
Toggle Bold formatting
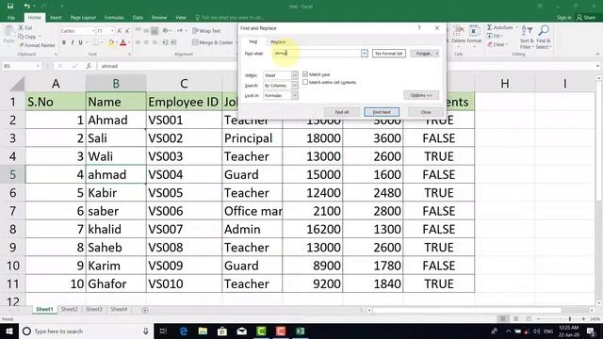(64, 42)
